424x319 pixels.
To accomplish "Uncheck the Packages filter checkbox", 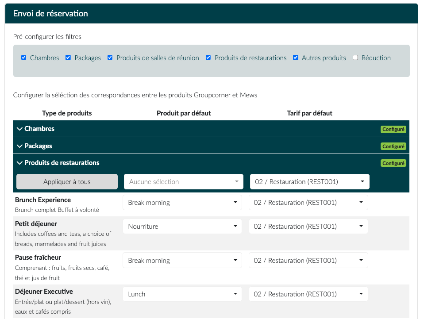I will 68,58.
